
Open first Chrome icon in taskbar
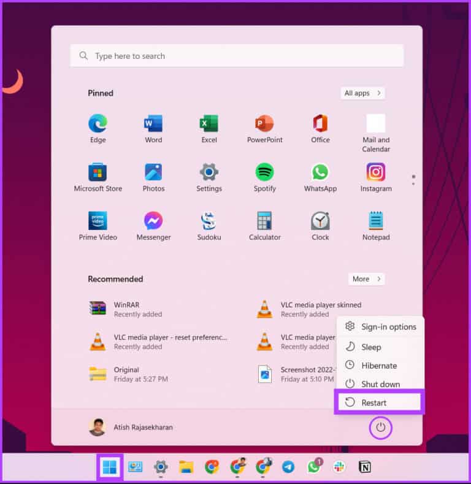click(x=212, y=467)
